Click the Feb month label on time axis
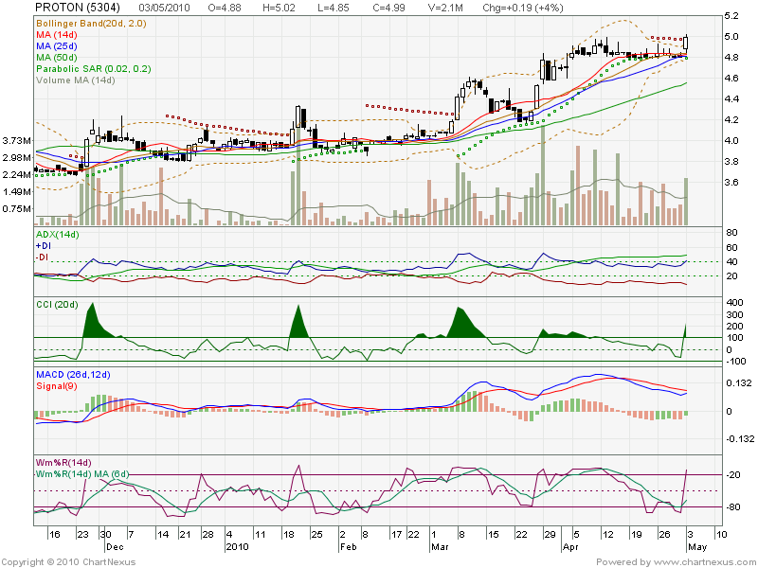The image size is (758, 568). (x=348, y=547)
